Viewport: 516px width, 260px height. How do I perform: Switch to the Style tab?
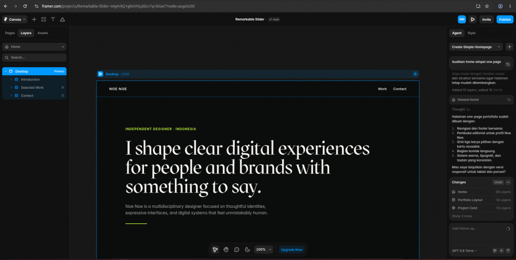471,33
